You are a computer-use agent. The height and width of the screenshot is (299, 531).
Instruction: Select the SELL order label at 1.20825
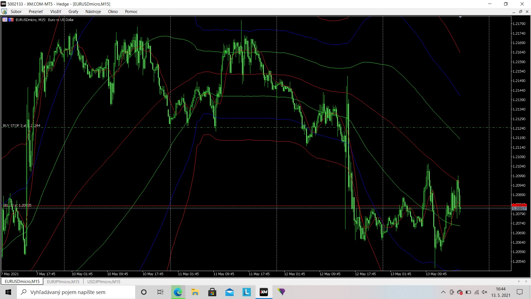click(17, 205)
